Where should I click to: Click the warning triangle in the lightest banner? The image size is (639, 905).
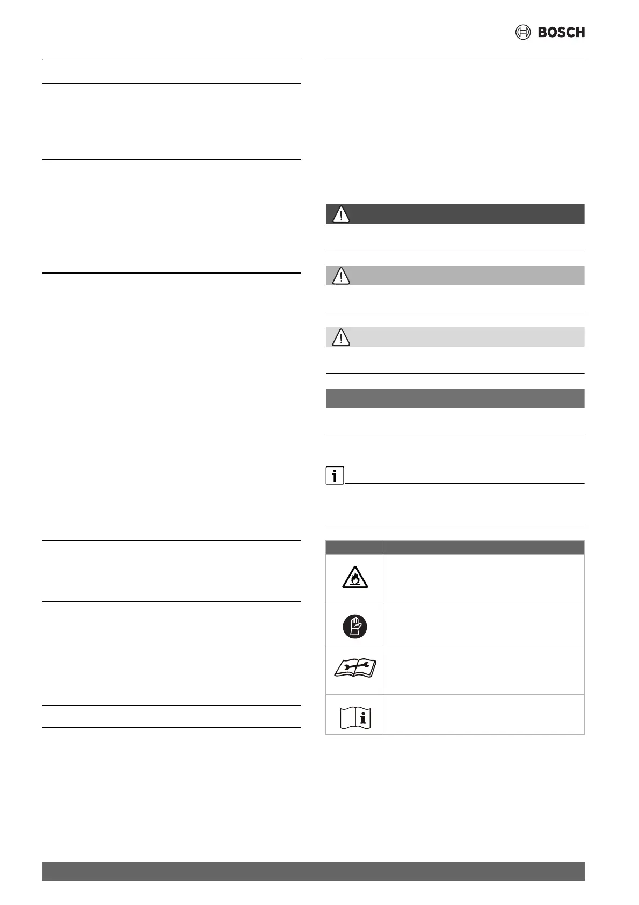341,337
